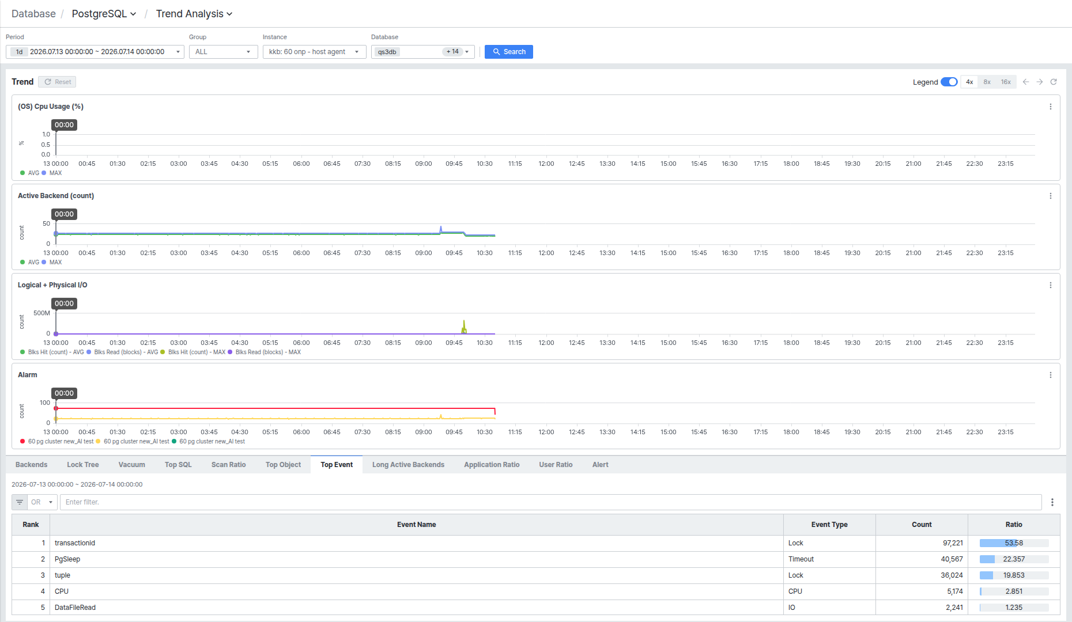Open the Top Event table options menu
Screen dimensions: 1072x622
click(x=1052, y=502)
